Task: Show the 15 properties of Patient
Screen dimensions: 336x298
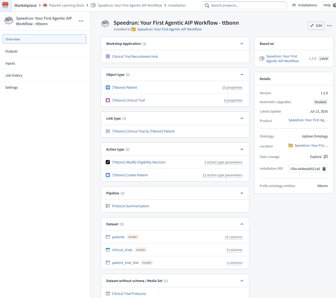Action: (x=232, y=87)
